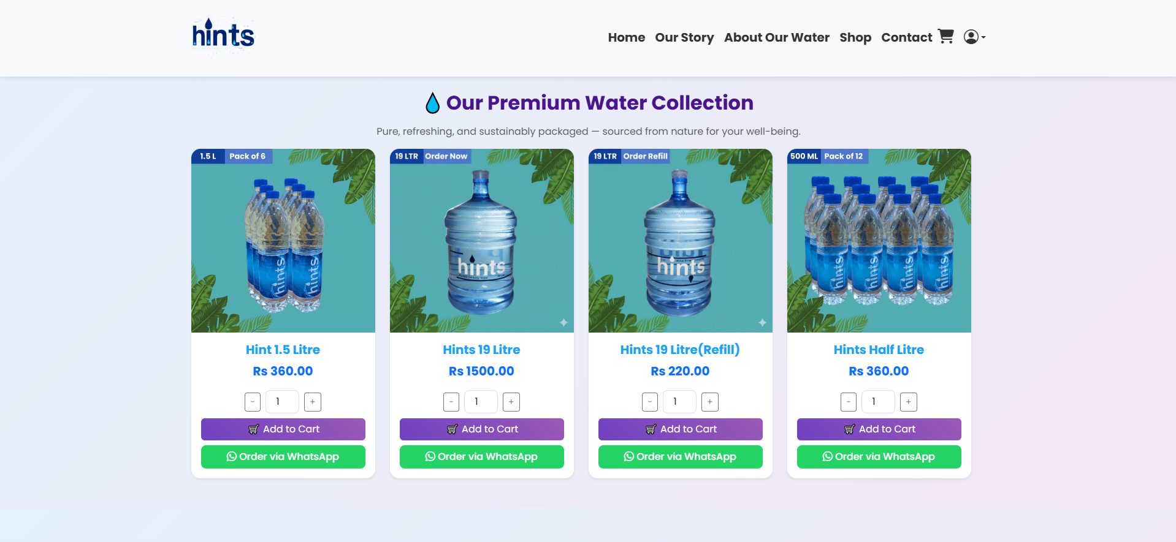Click the hints logo
This screenshot has height=542, width=1176.
(223, 36)
